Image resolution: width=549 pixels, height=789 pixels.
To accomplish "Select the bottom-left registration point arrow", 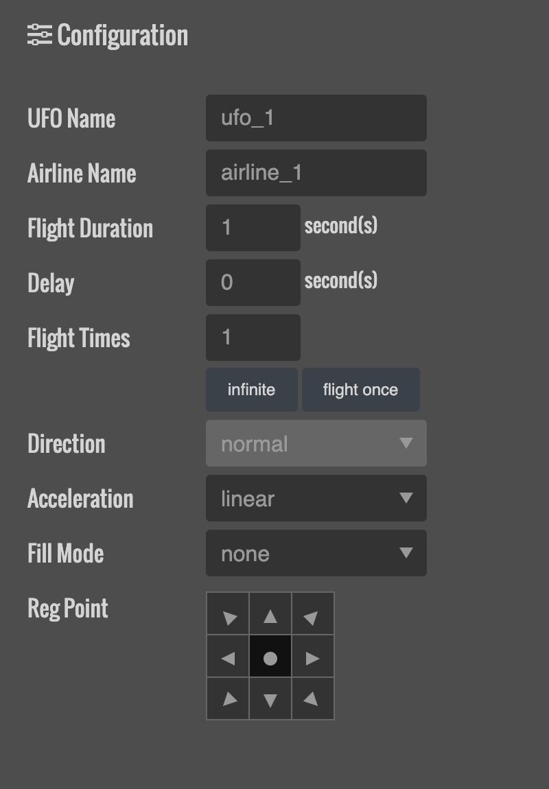I will pos(228,699).
